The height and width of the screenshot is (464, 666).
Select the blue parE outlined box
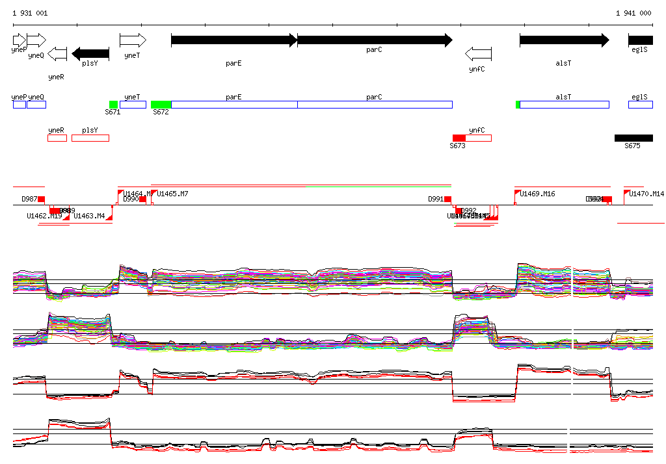coord(234,105)
